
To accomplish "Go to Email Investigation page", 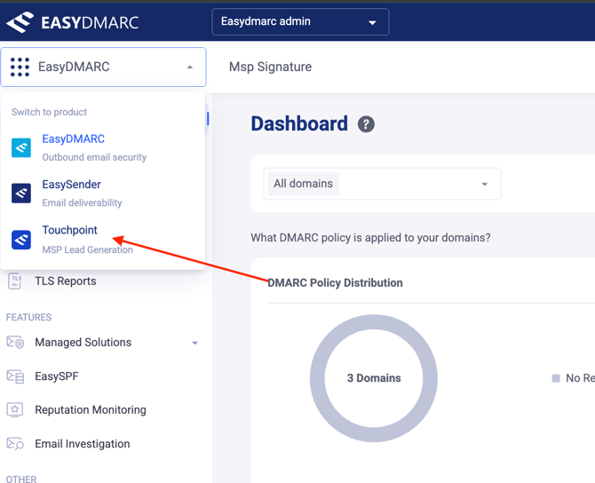I will point(82,444).
